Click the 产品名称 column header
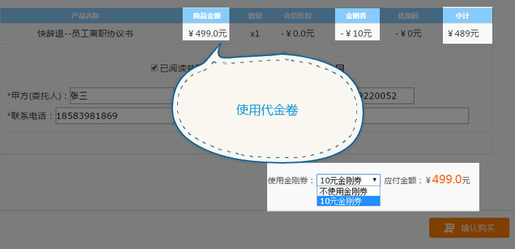The height and width of the screenshot is (249, 515). 85,15
